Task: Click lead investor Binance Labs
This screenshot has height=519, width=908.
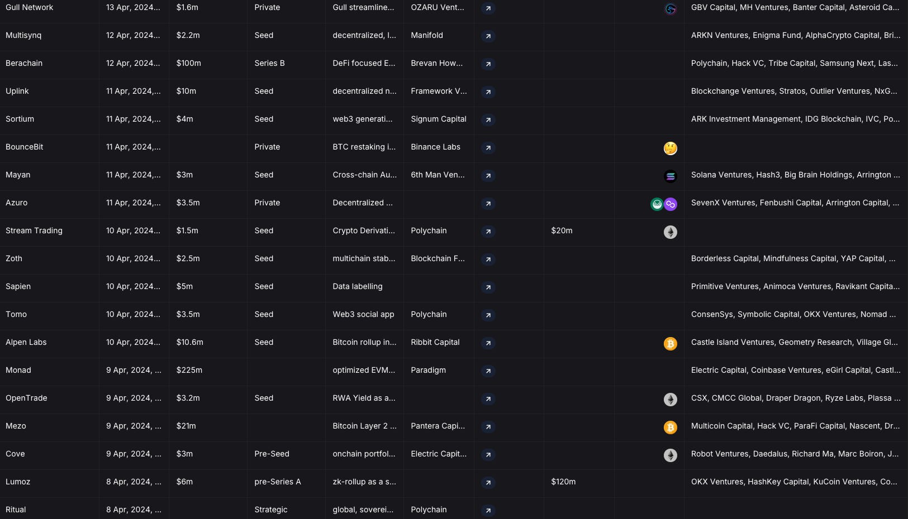Action: (x=435, y=147)
